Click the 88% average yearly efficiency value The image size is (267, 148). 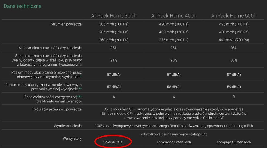pos(234,60)
